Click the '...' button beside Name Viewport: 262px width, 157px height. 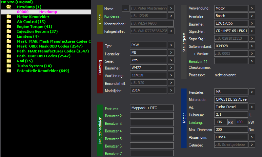126,8
